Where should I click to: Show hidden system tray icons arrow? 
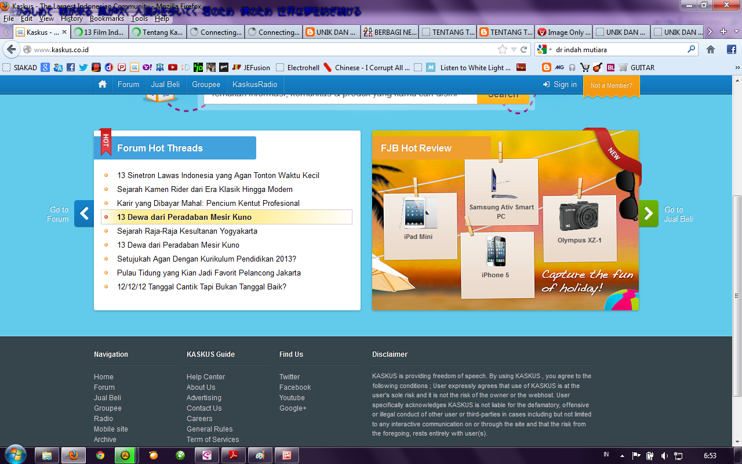[x=622, y=455]
